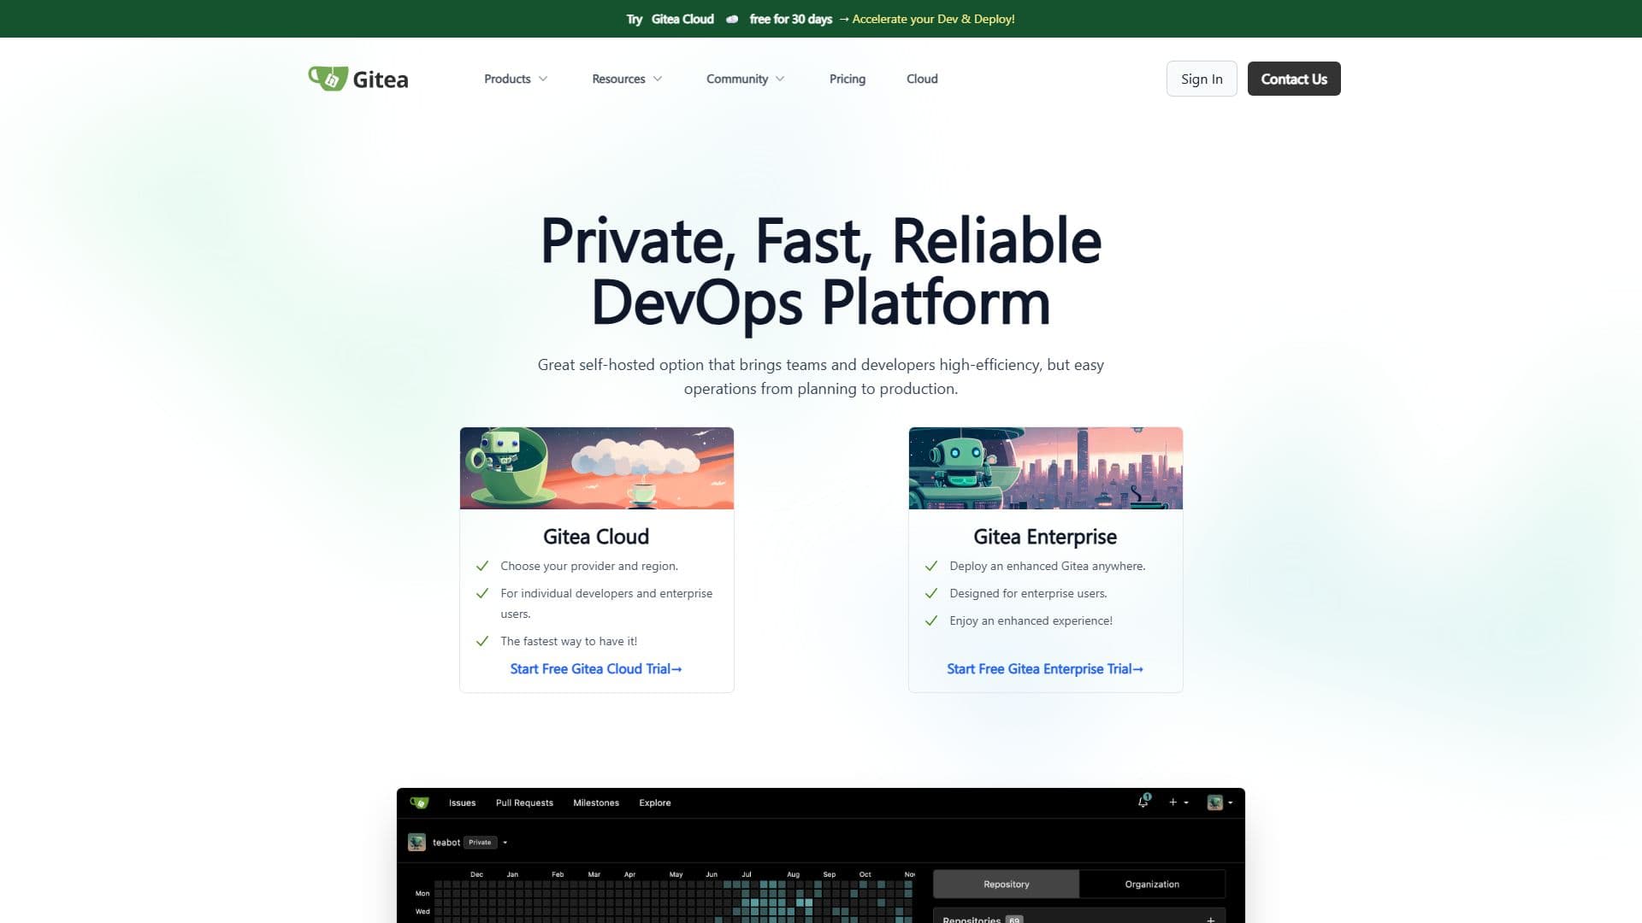Screen dimensions: 1642x923
Task: Select Pull Requests in the dashboard preview
Action: pyautogui.click(x=524, y=802)
